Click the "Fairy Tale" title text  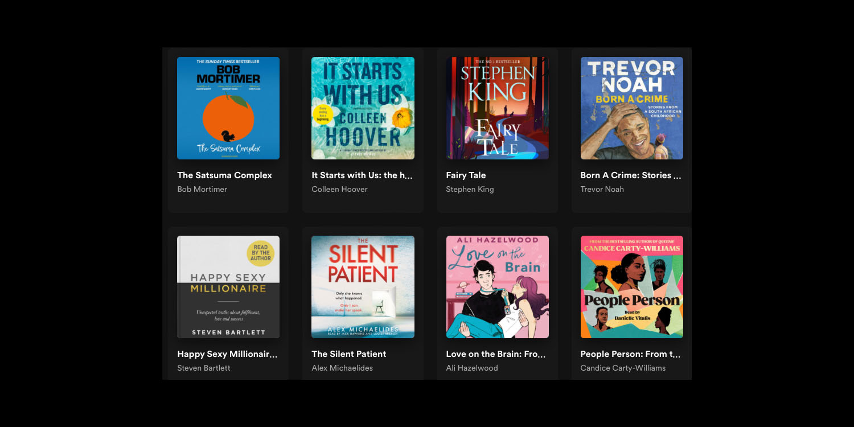466,175
